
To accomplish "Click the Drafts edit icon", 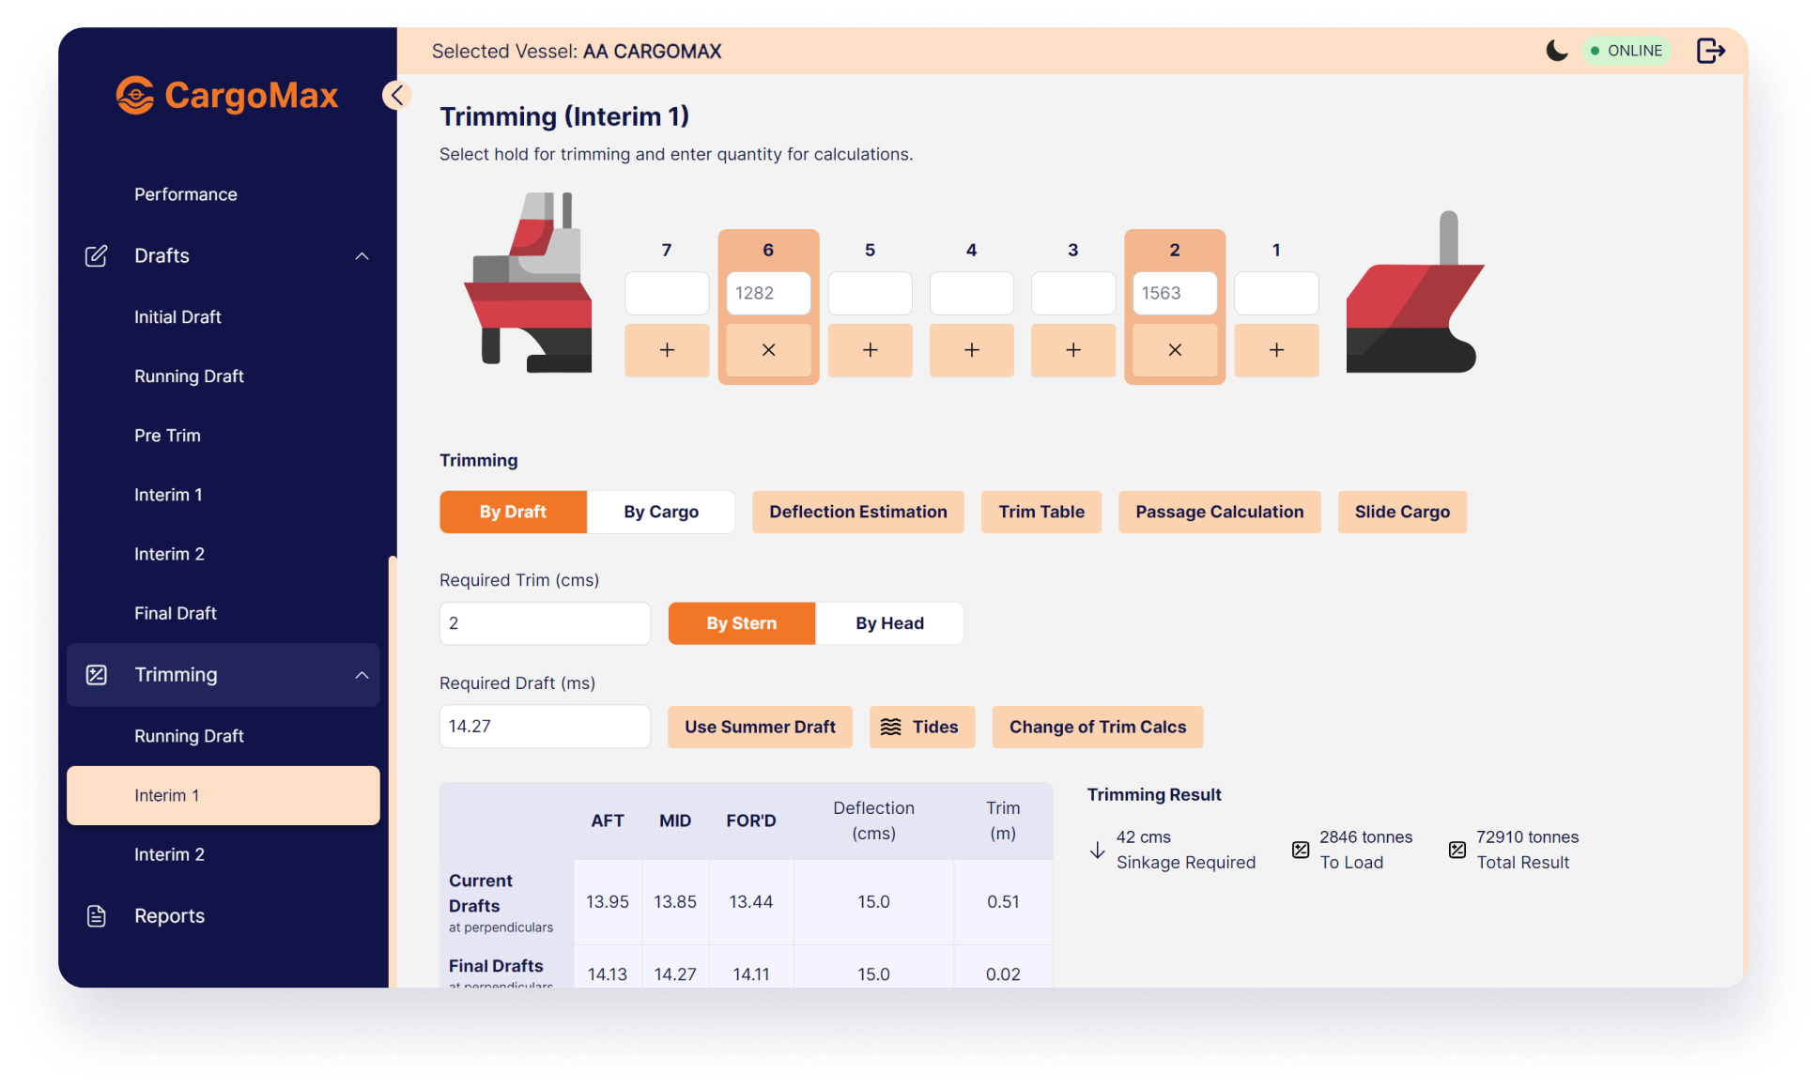I will point(97,255).
